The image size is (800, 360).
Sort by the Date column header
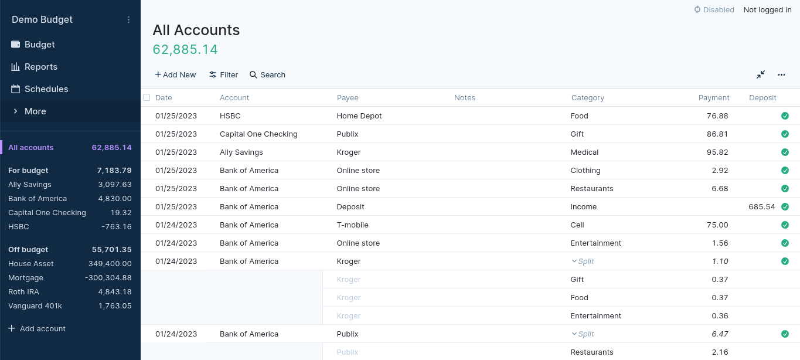tap(164, 98)
